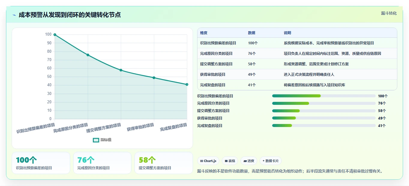This screenshot has width=409, height=186.
Task: Click the chart data point at value 49
Action: [154, 78]
